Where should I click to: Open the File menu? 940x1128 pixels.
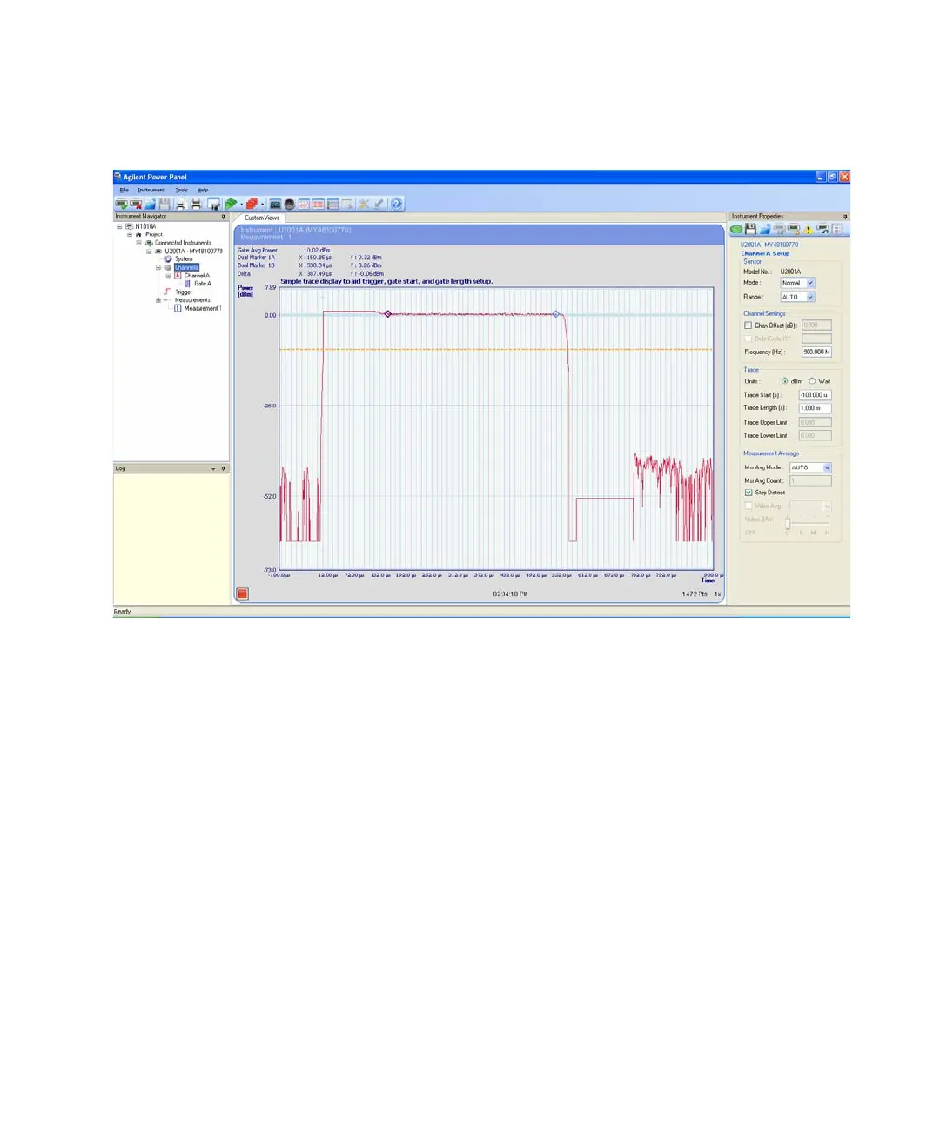click(x=124, y=190)
